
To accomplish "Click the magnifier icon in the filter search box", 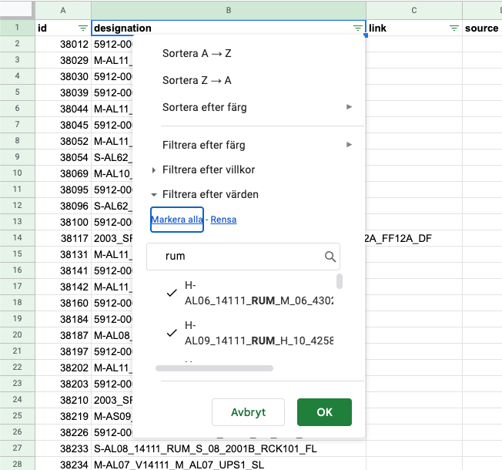I will (330, 257).
